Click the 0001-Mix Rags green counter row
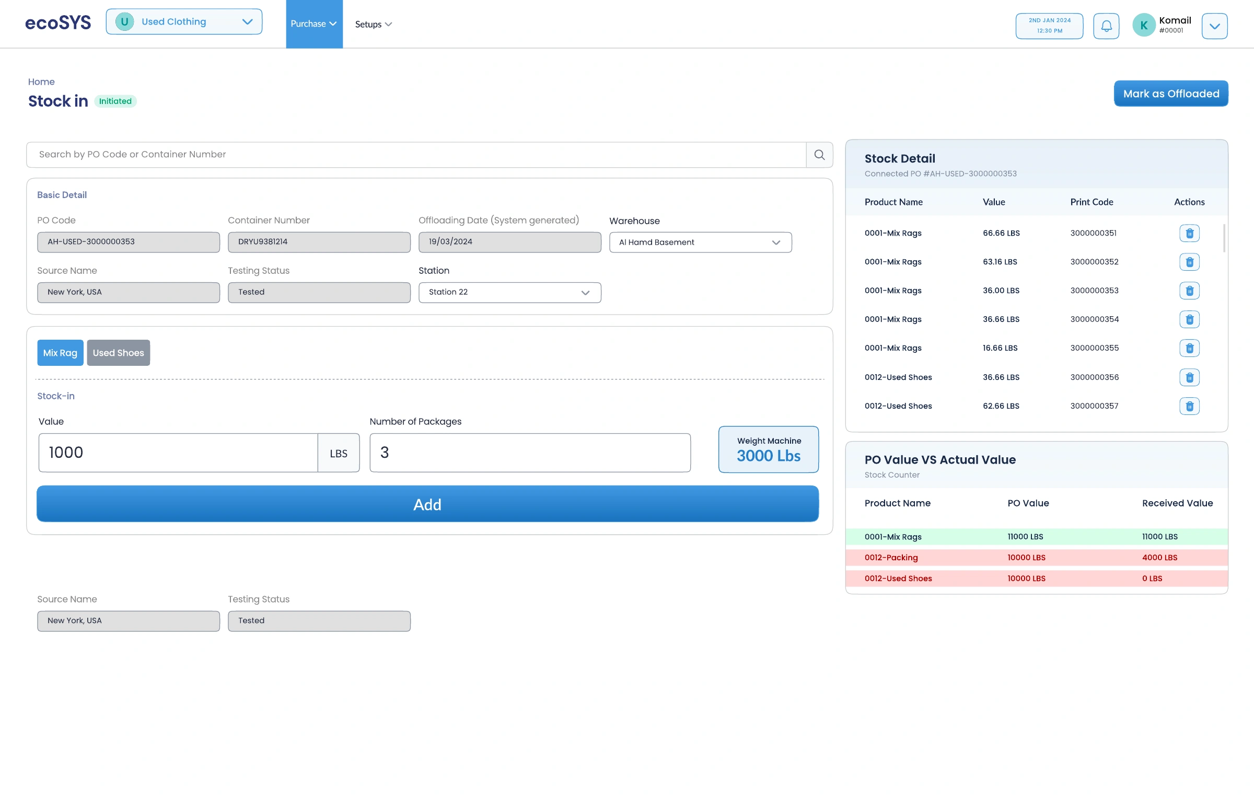The image size is (1254, 797). pyautogui.click(x=1037, y=537)
